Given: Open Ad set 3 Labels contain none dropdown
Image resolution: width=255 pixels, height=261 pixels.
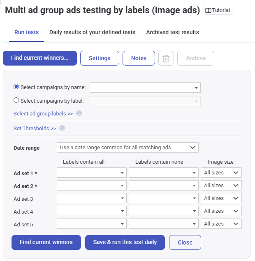Looking at the screenshot, I should pyautogui.click(x=164, y=198).
